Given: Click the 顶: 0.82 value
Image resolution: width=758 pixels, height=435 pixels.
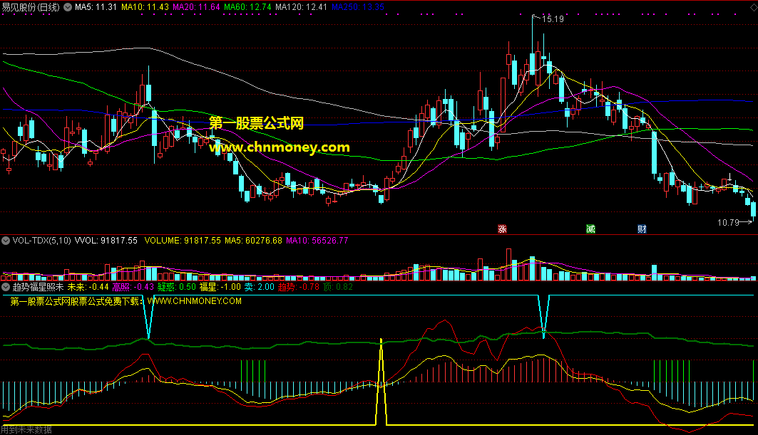Looking at the screenshot, I should tap(338, 287).
